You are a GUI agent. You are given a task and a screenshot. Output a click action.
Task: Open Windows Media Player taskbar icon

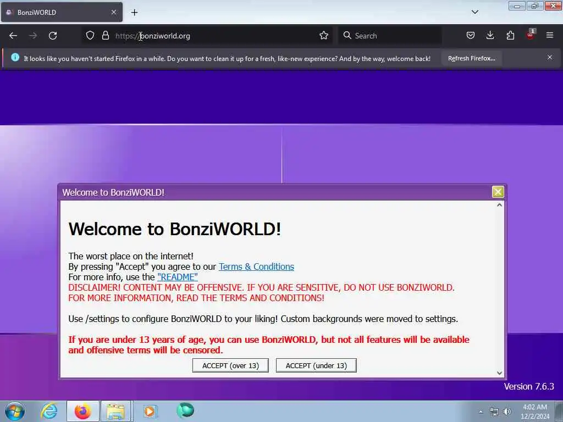[150, 411]
